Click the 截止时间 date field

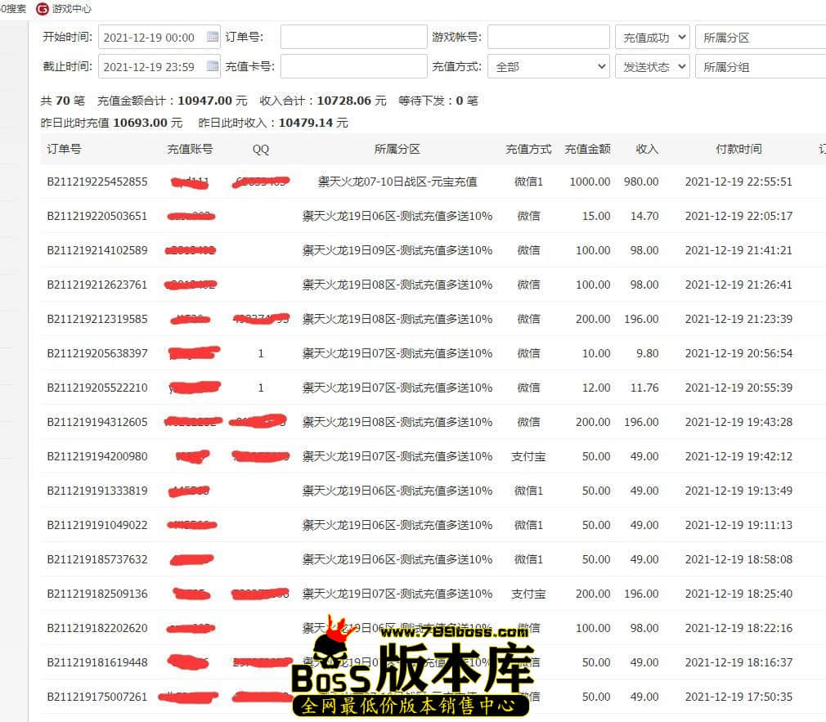(x=151, y=66)
